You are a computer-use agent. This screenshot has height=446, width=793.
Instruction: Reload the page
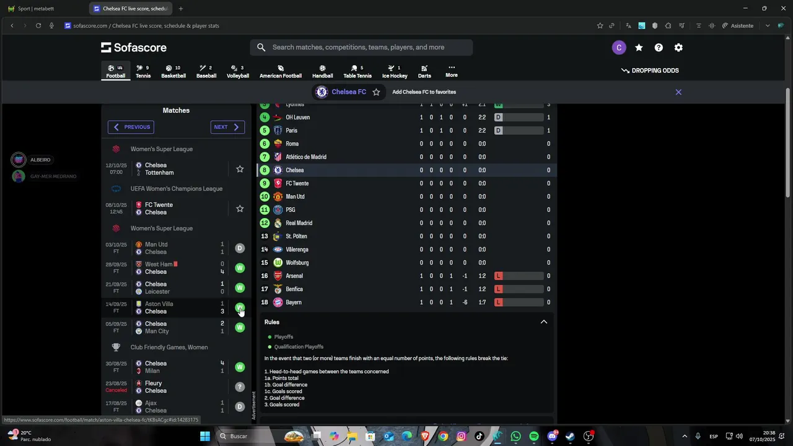[38, 25]
